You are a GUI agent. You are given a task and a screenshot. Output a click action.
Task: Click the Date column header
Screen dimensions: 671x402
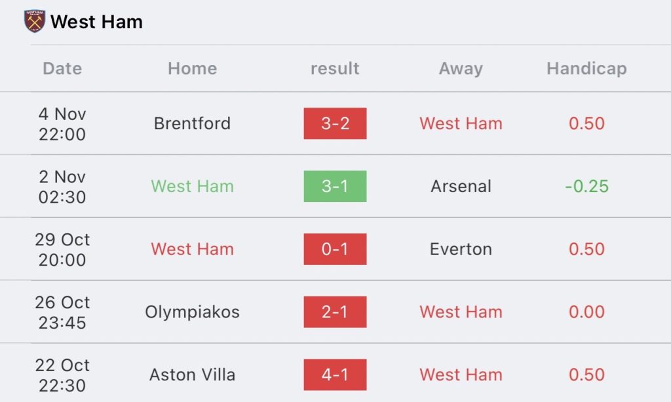pos(62,68)
